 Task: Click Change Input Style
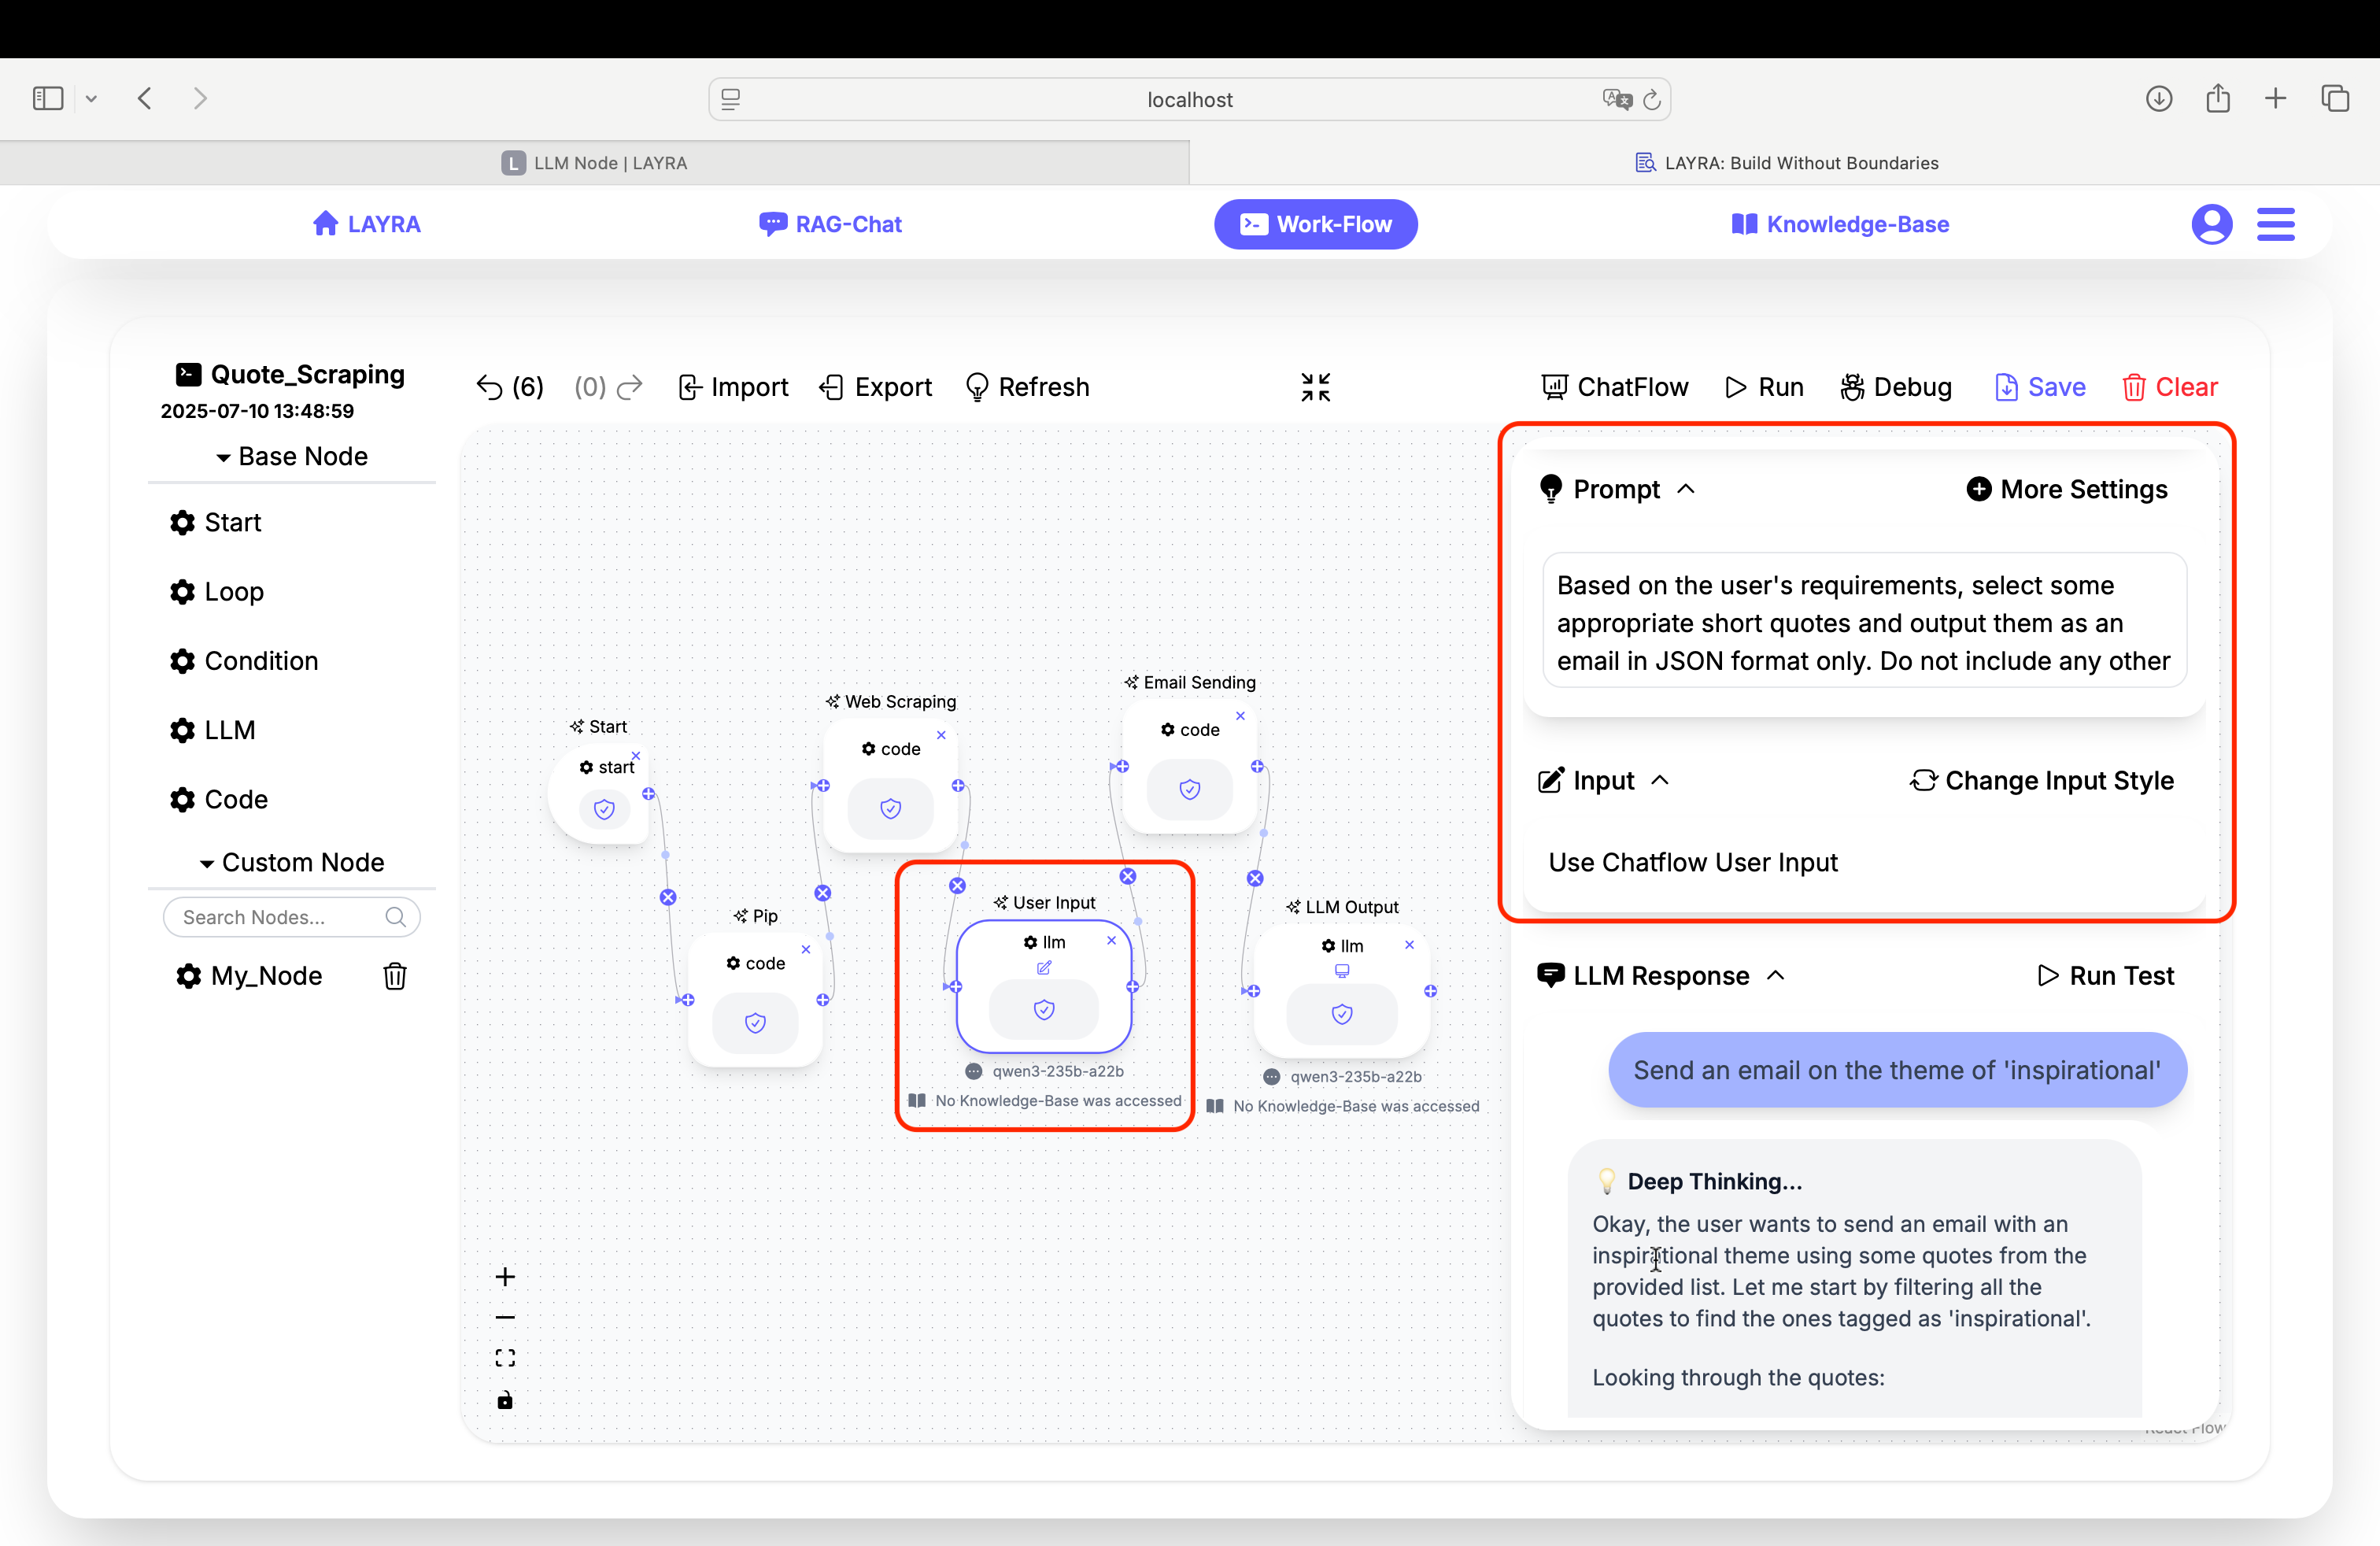click(x=2041, y=780)
